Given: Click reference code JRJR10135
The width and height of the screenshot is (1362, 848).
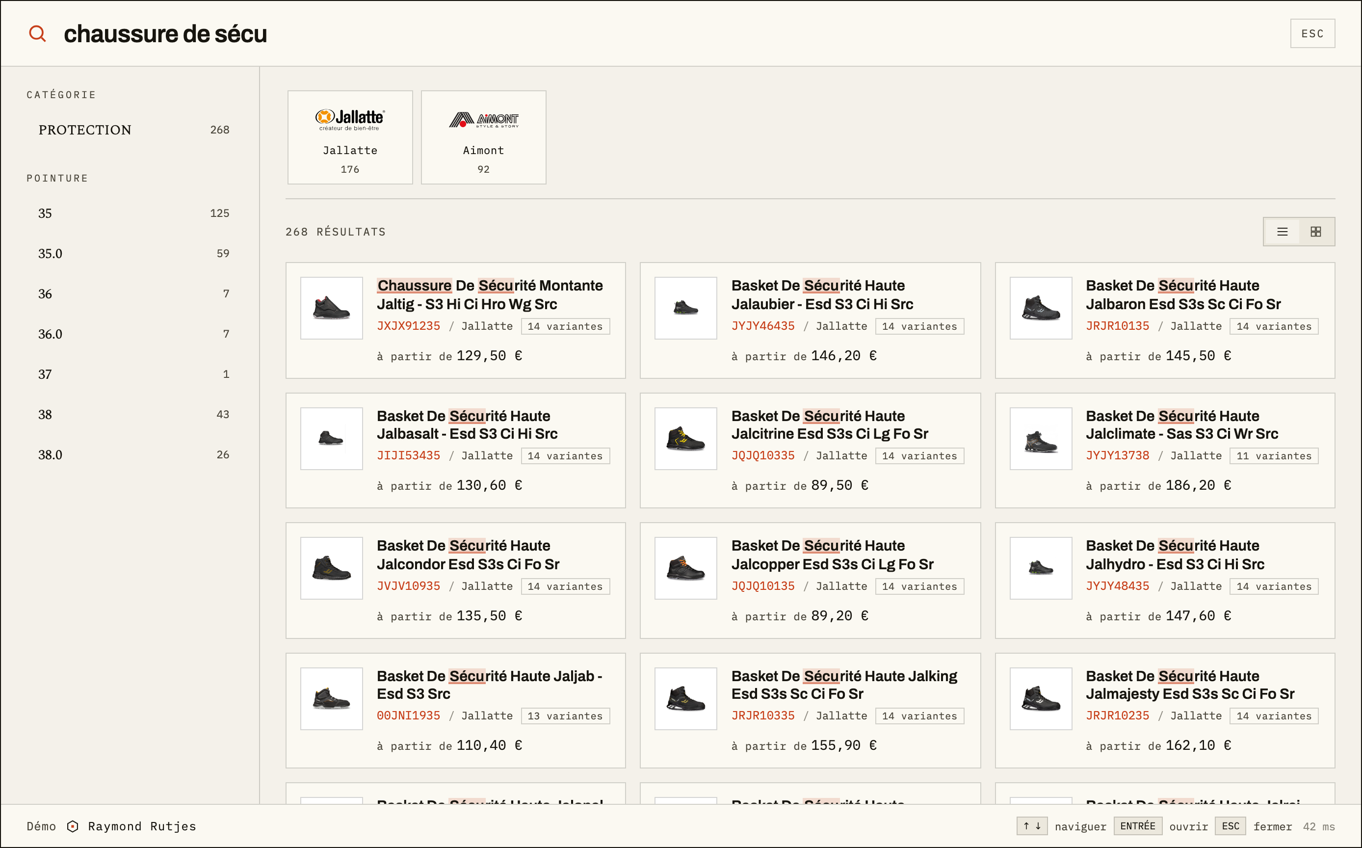Looking at the screenshot, I should pyautogui.click(x=1117, y=326).
